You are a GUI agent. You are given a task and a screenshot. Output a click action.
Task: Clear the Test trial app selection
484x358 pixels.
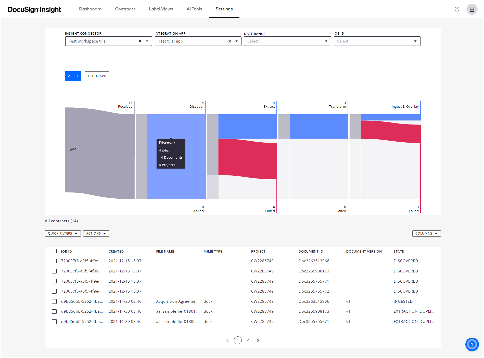pyautogui.click(x=230, y=41)
